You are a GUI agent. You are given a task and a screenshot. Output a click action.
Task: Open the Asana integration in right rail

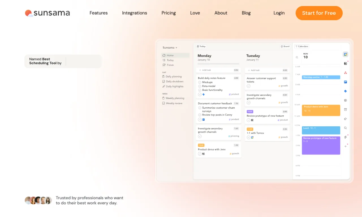point(345,73)
